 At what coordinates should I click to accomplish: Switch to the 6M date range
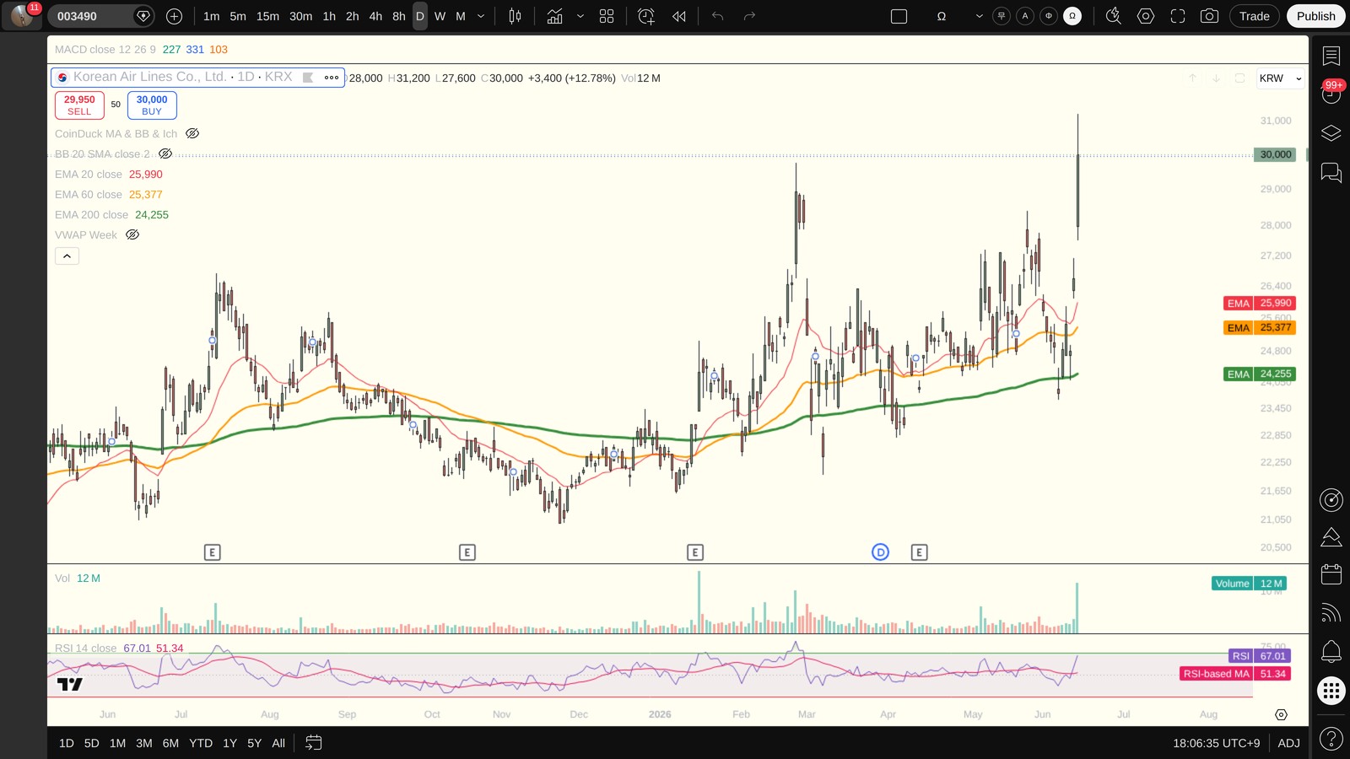coord(170,743)
